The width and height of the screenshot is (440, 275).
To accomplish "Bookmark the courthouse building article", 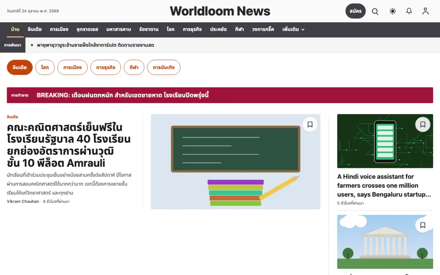I will click(x=423, y=225).
